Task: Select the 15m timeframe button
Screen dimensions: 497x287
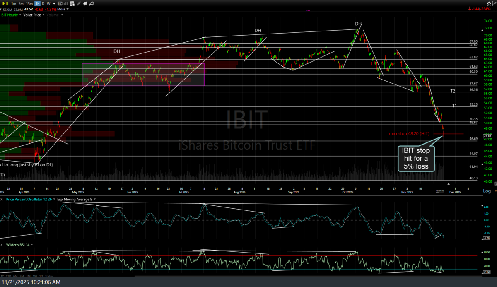Action: point(30,3)
